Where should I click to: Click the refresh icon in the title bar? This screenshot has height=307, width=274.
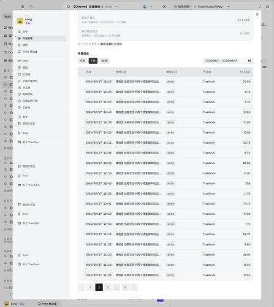(x=164, y=7)
